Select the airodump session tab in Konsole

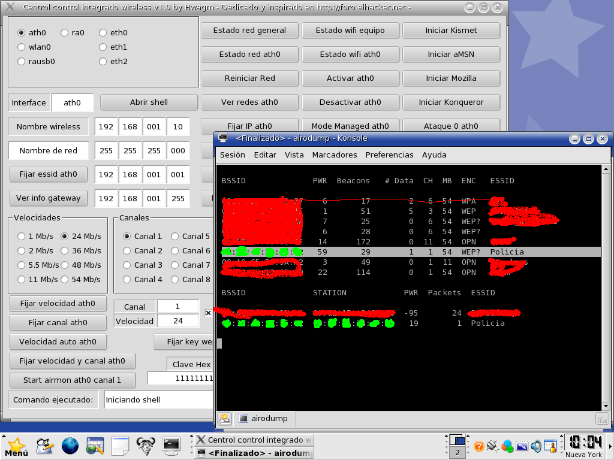tap(264, 419)
